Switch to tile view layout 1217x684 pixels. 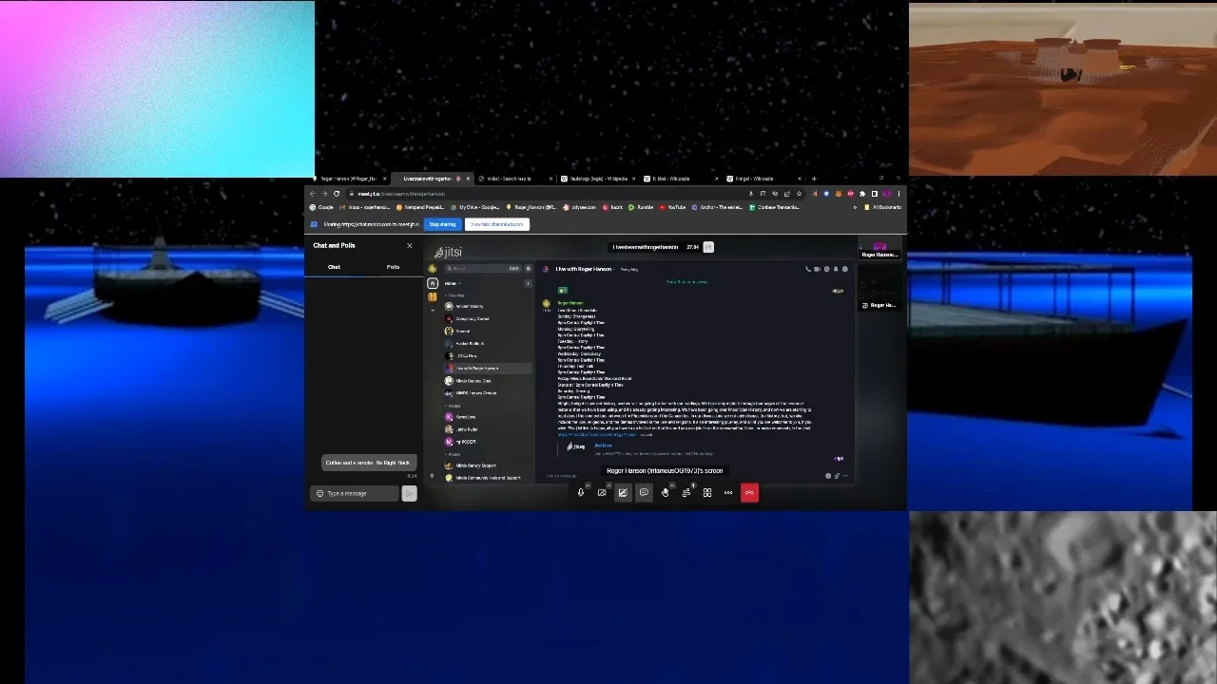point(707,493)
